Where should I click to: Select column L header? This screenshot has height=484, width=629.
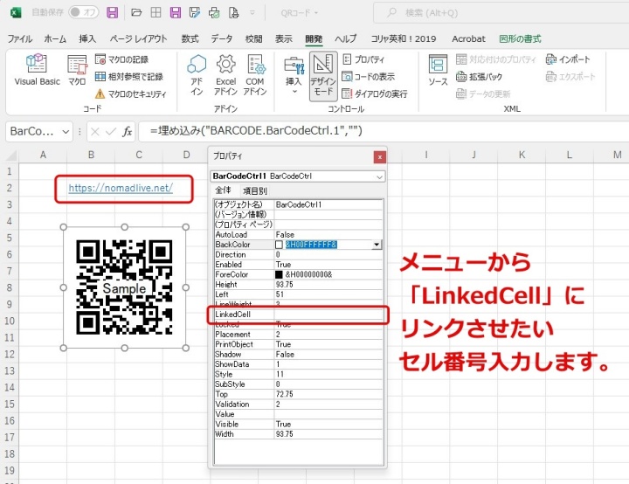tap(570, 155)
